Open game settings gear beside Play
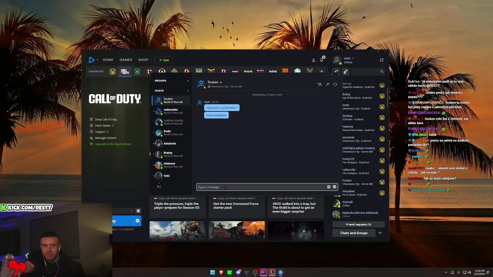This screenshot has height=277, width=493. [x=137, y=221]
